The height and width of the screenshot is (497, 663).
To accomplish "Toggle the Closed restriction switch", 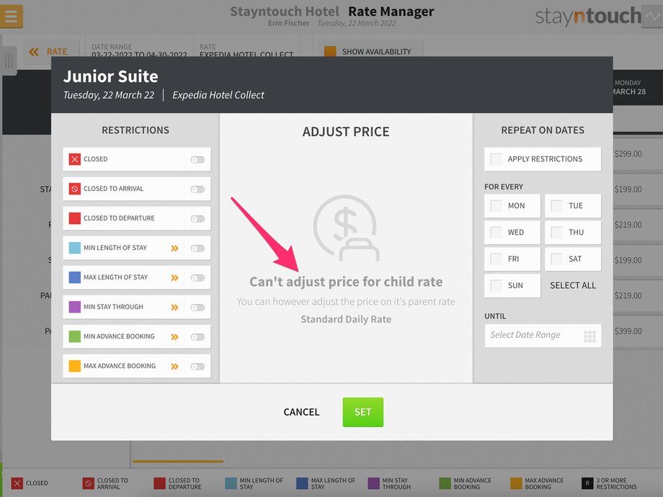I will 197,160.
